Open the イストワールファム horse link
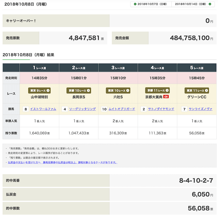Viewport: 218px width, 215px height. (43, 109)
